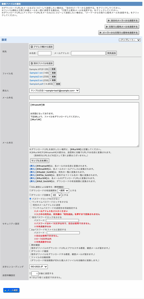Image resolution: width=144 pixels, height=299 pixels.
Task: Insert the [##addr_list##] placeholder
Action: tap(33, 172)
